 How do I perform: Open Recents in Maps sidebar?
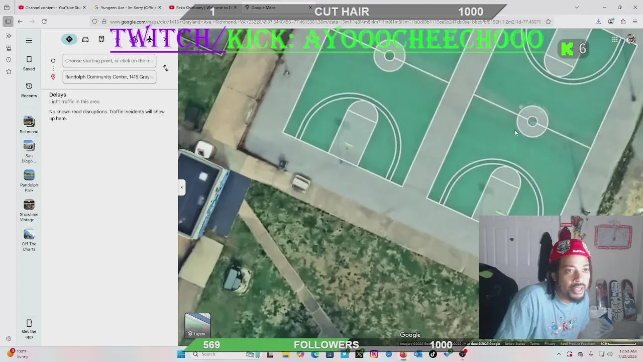click(x=29, y=90)
